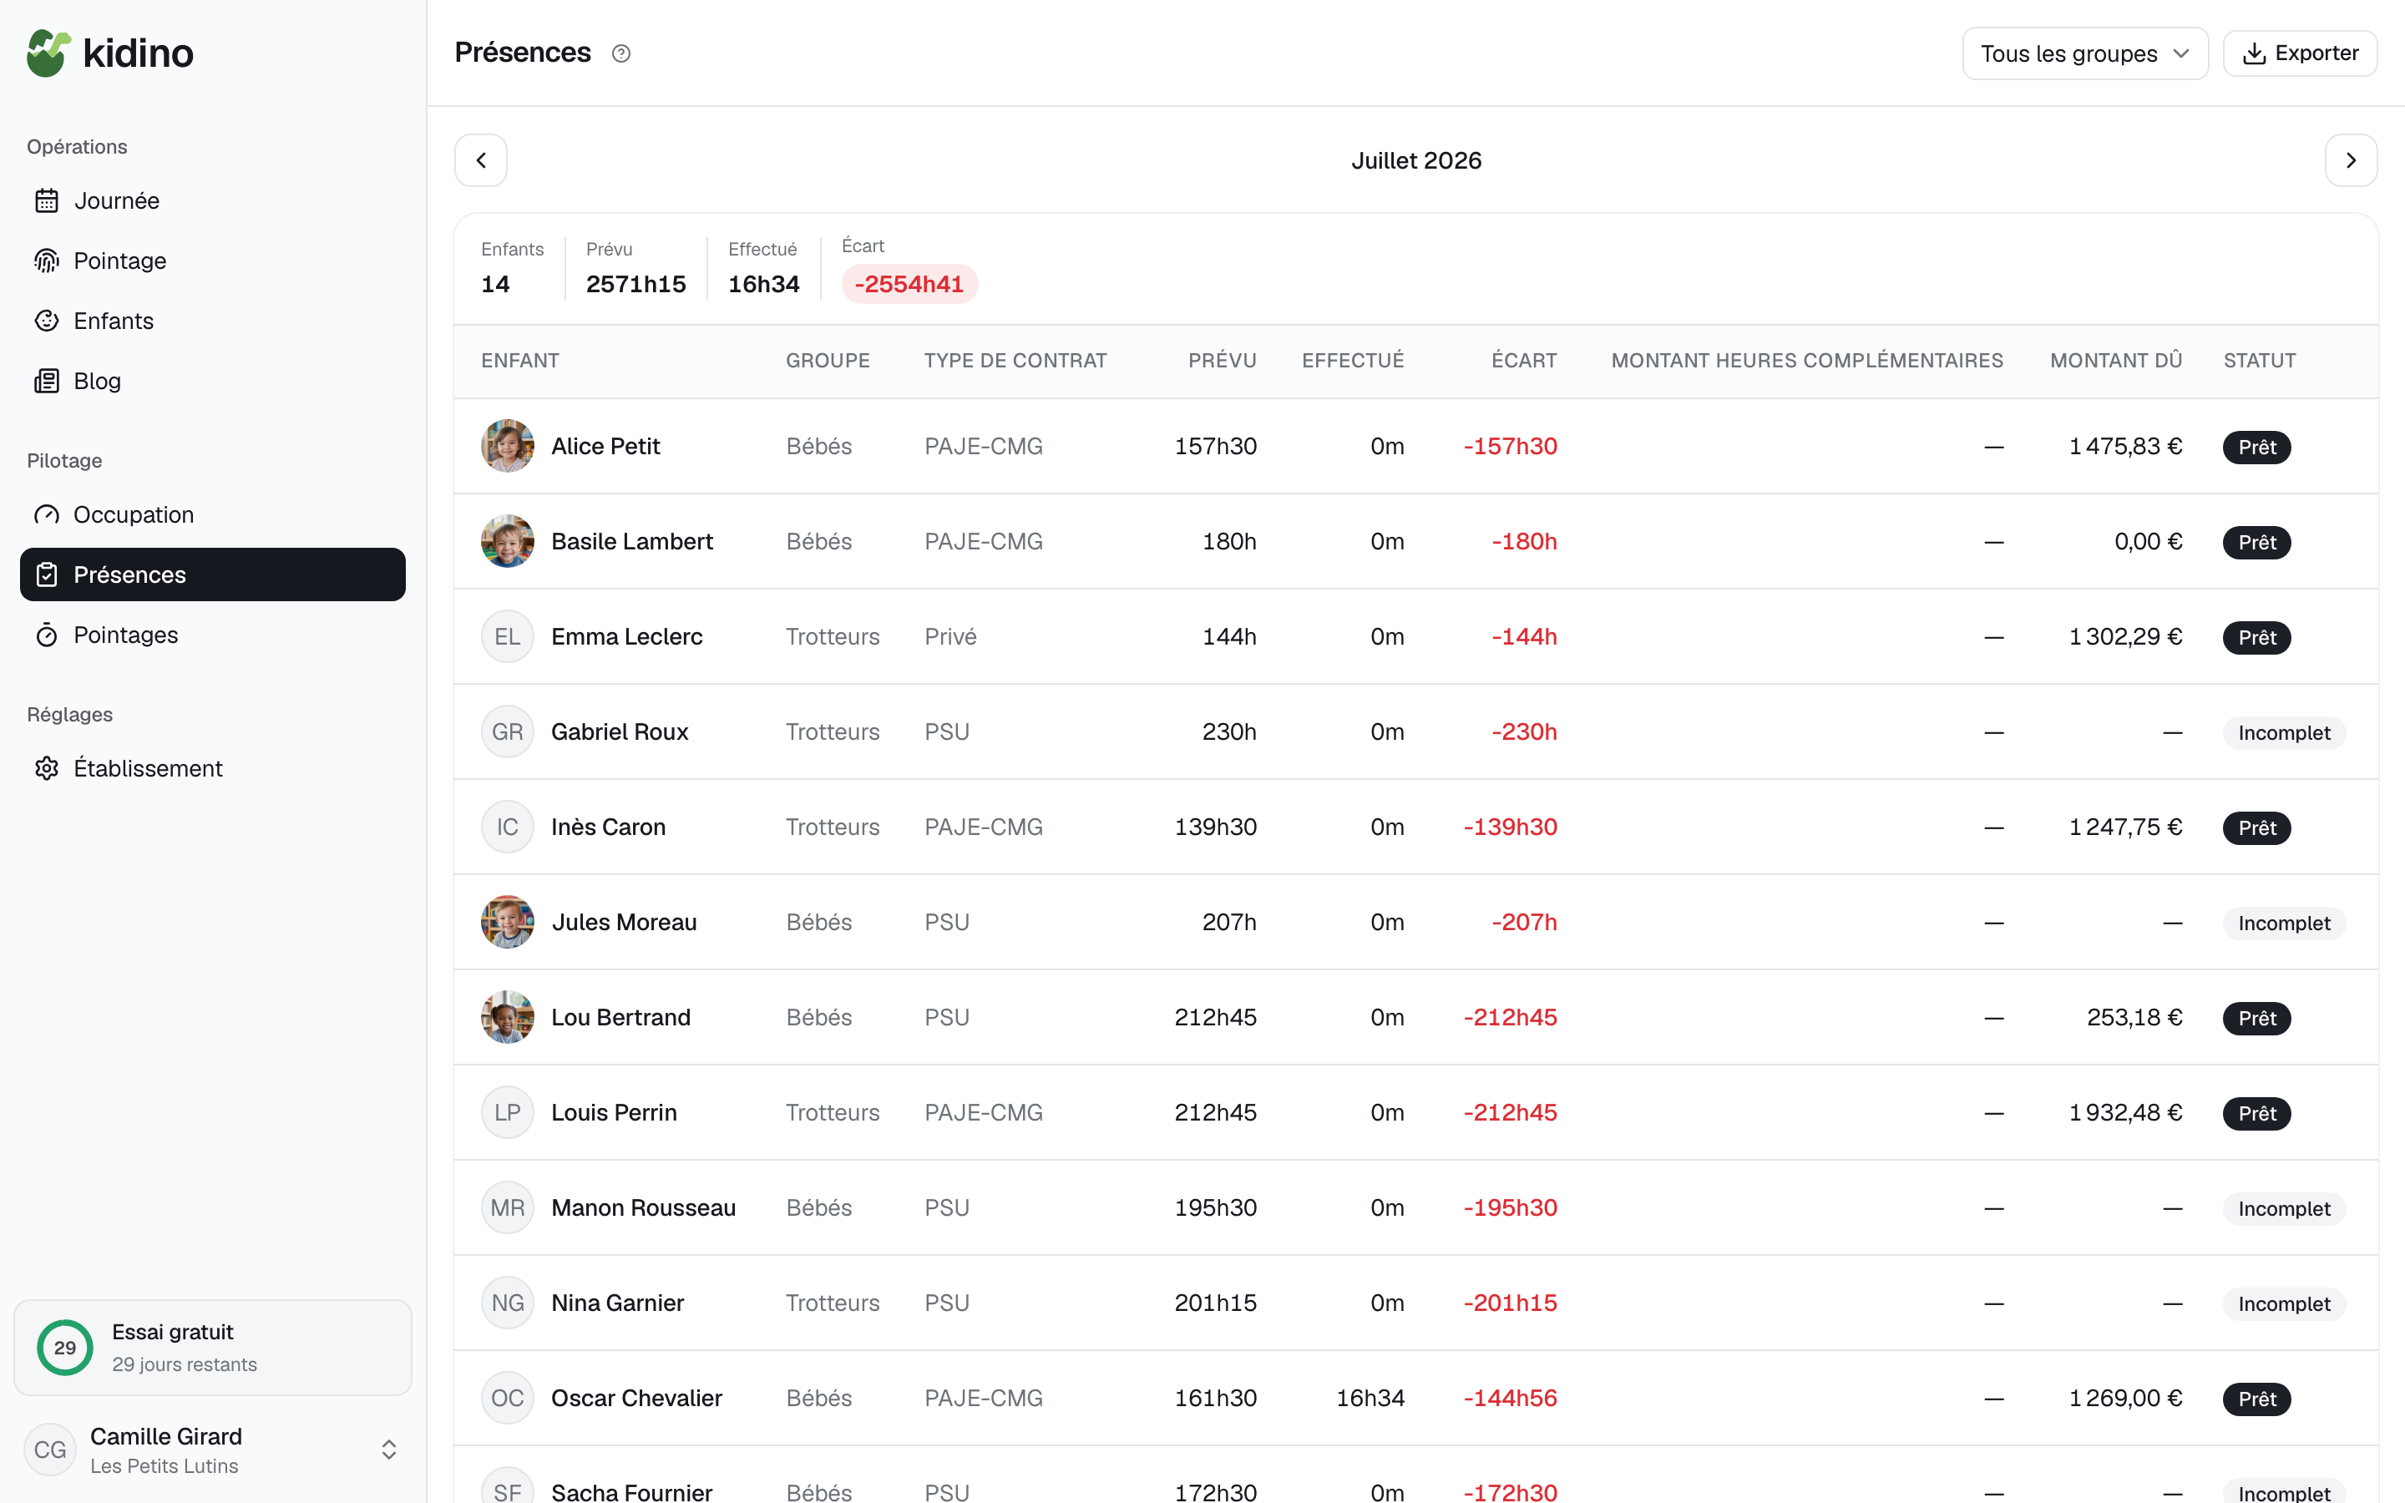Image resolution: width=2405 pixels, height=1503 pixels.
Task: Export the presences data
Action: 2300,53
